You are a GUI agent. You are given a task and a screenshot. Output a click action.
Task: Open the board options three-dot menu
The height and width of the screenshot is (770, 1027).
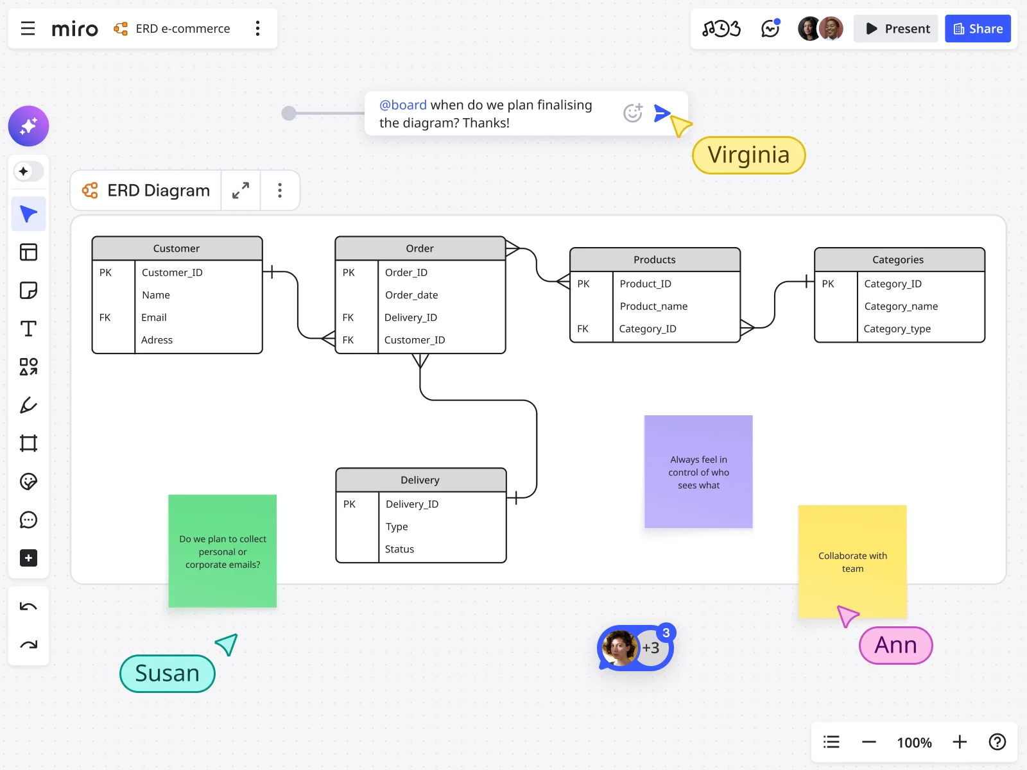pos(257,28)
